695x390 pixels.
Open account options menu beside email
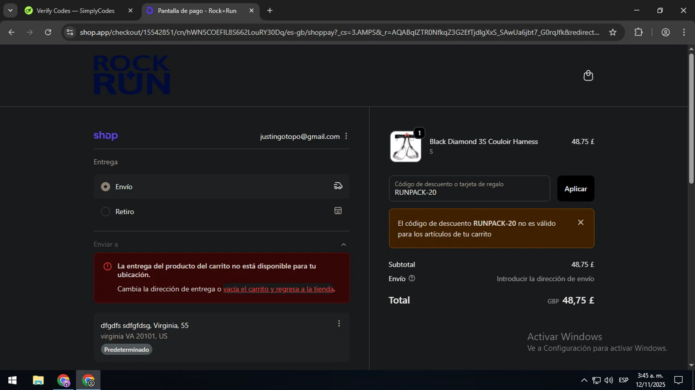346,136
